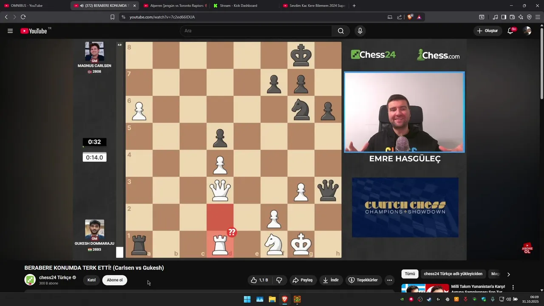
Task: Open site information icon in address bar
Action: 123,17
